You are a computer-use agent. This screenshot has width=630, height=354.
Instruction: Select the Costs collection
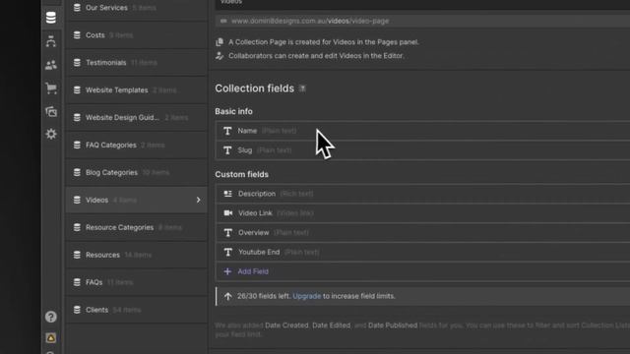136,35
